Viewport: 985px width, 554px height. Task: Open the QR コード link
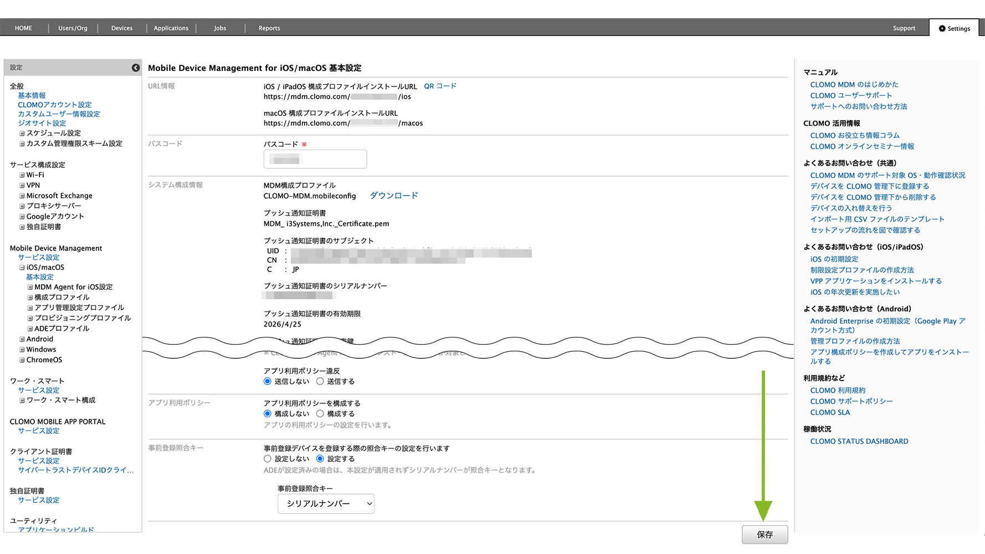440,86
